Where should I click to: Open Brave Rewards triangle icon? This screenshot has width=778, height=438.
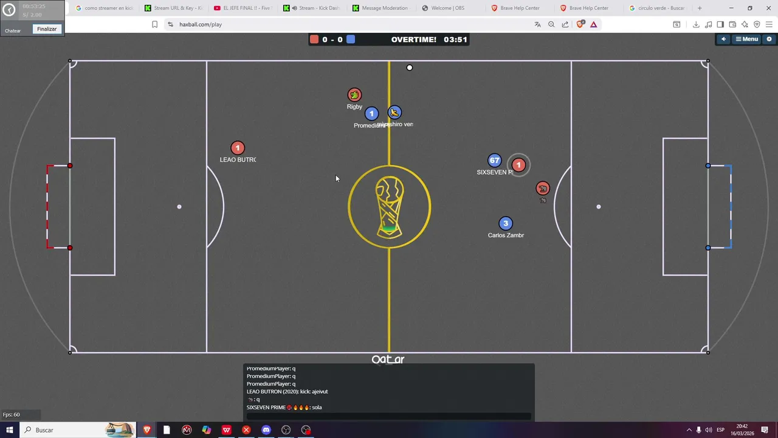[x=594, y=24]
